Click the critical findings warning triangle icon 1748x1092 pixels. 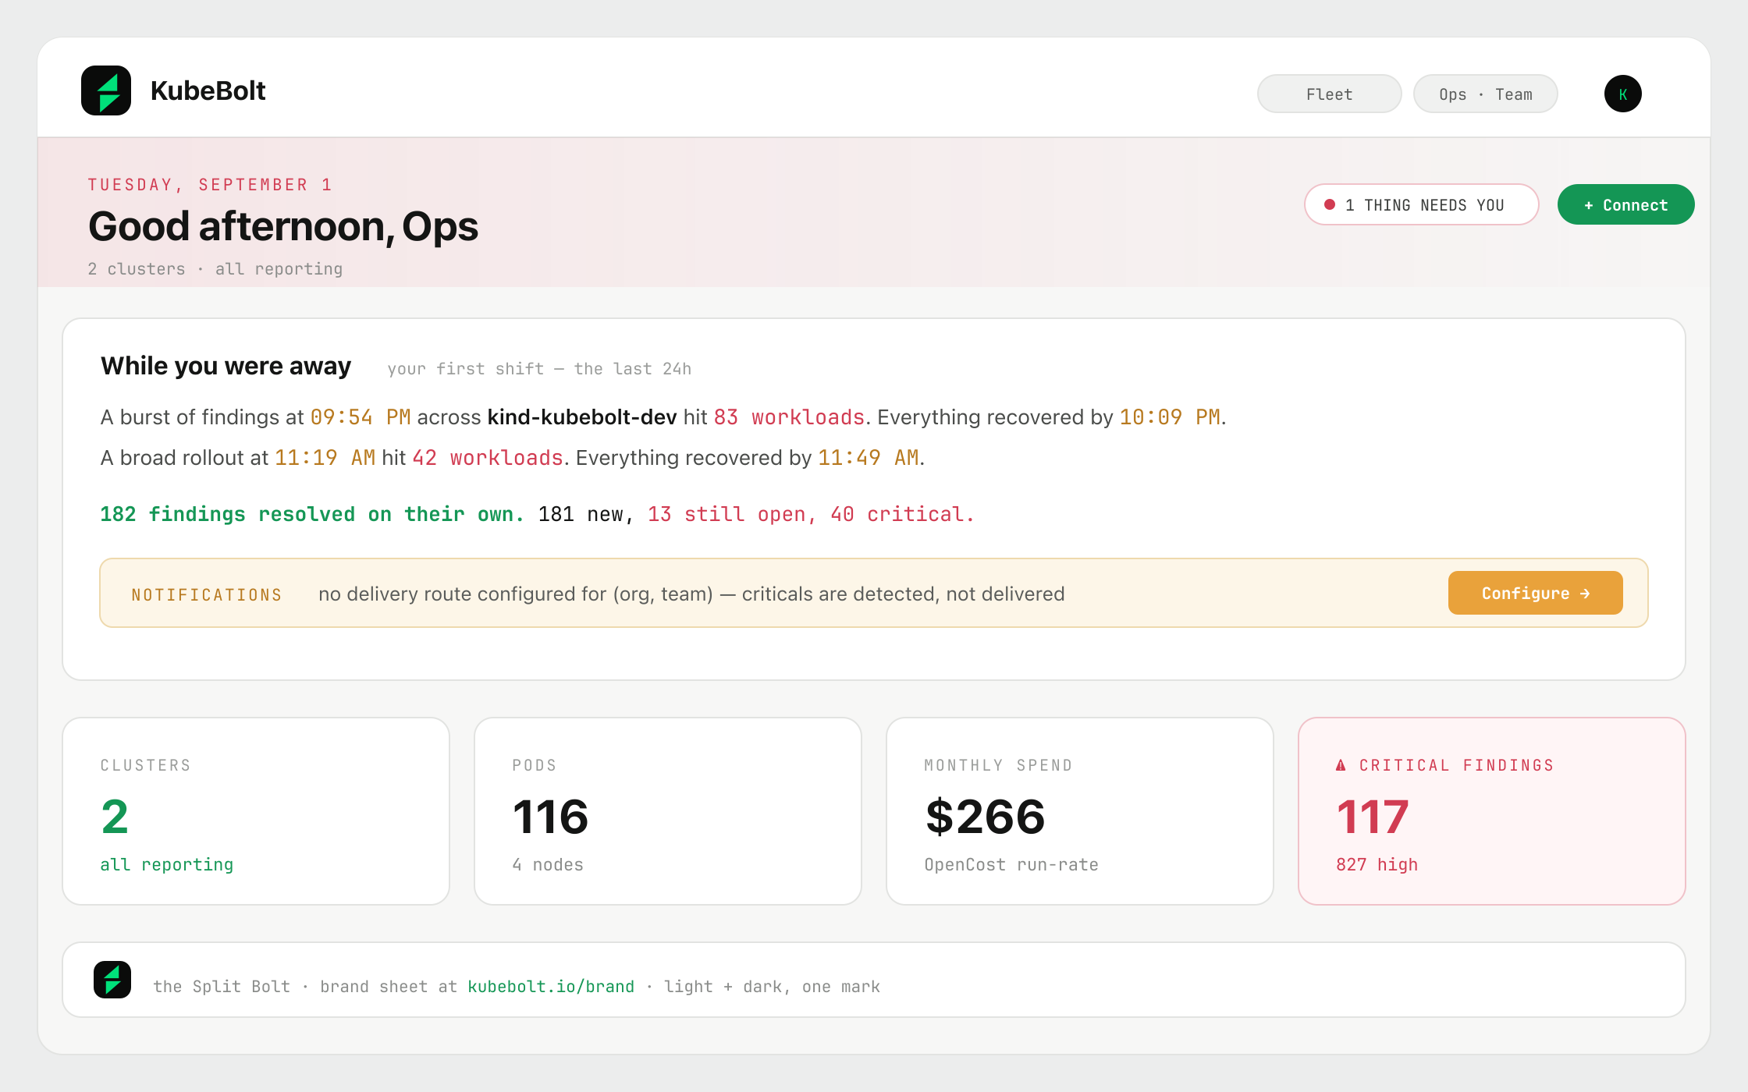[x=1341, y=765]
